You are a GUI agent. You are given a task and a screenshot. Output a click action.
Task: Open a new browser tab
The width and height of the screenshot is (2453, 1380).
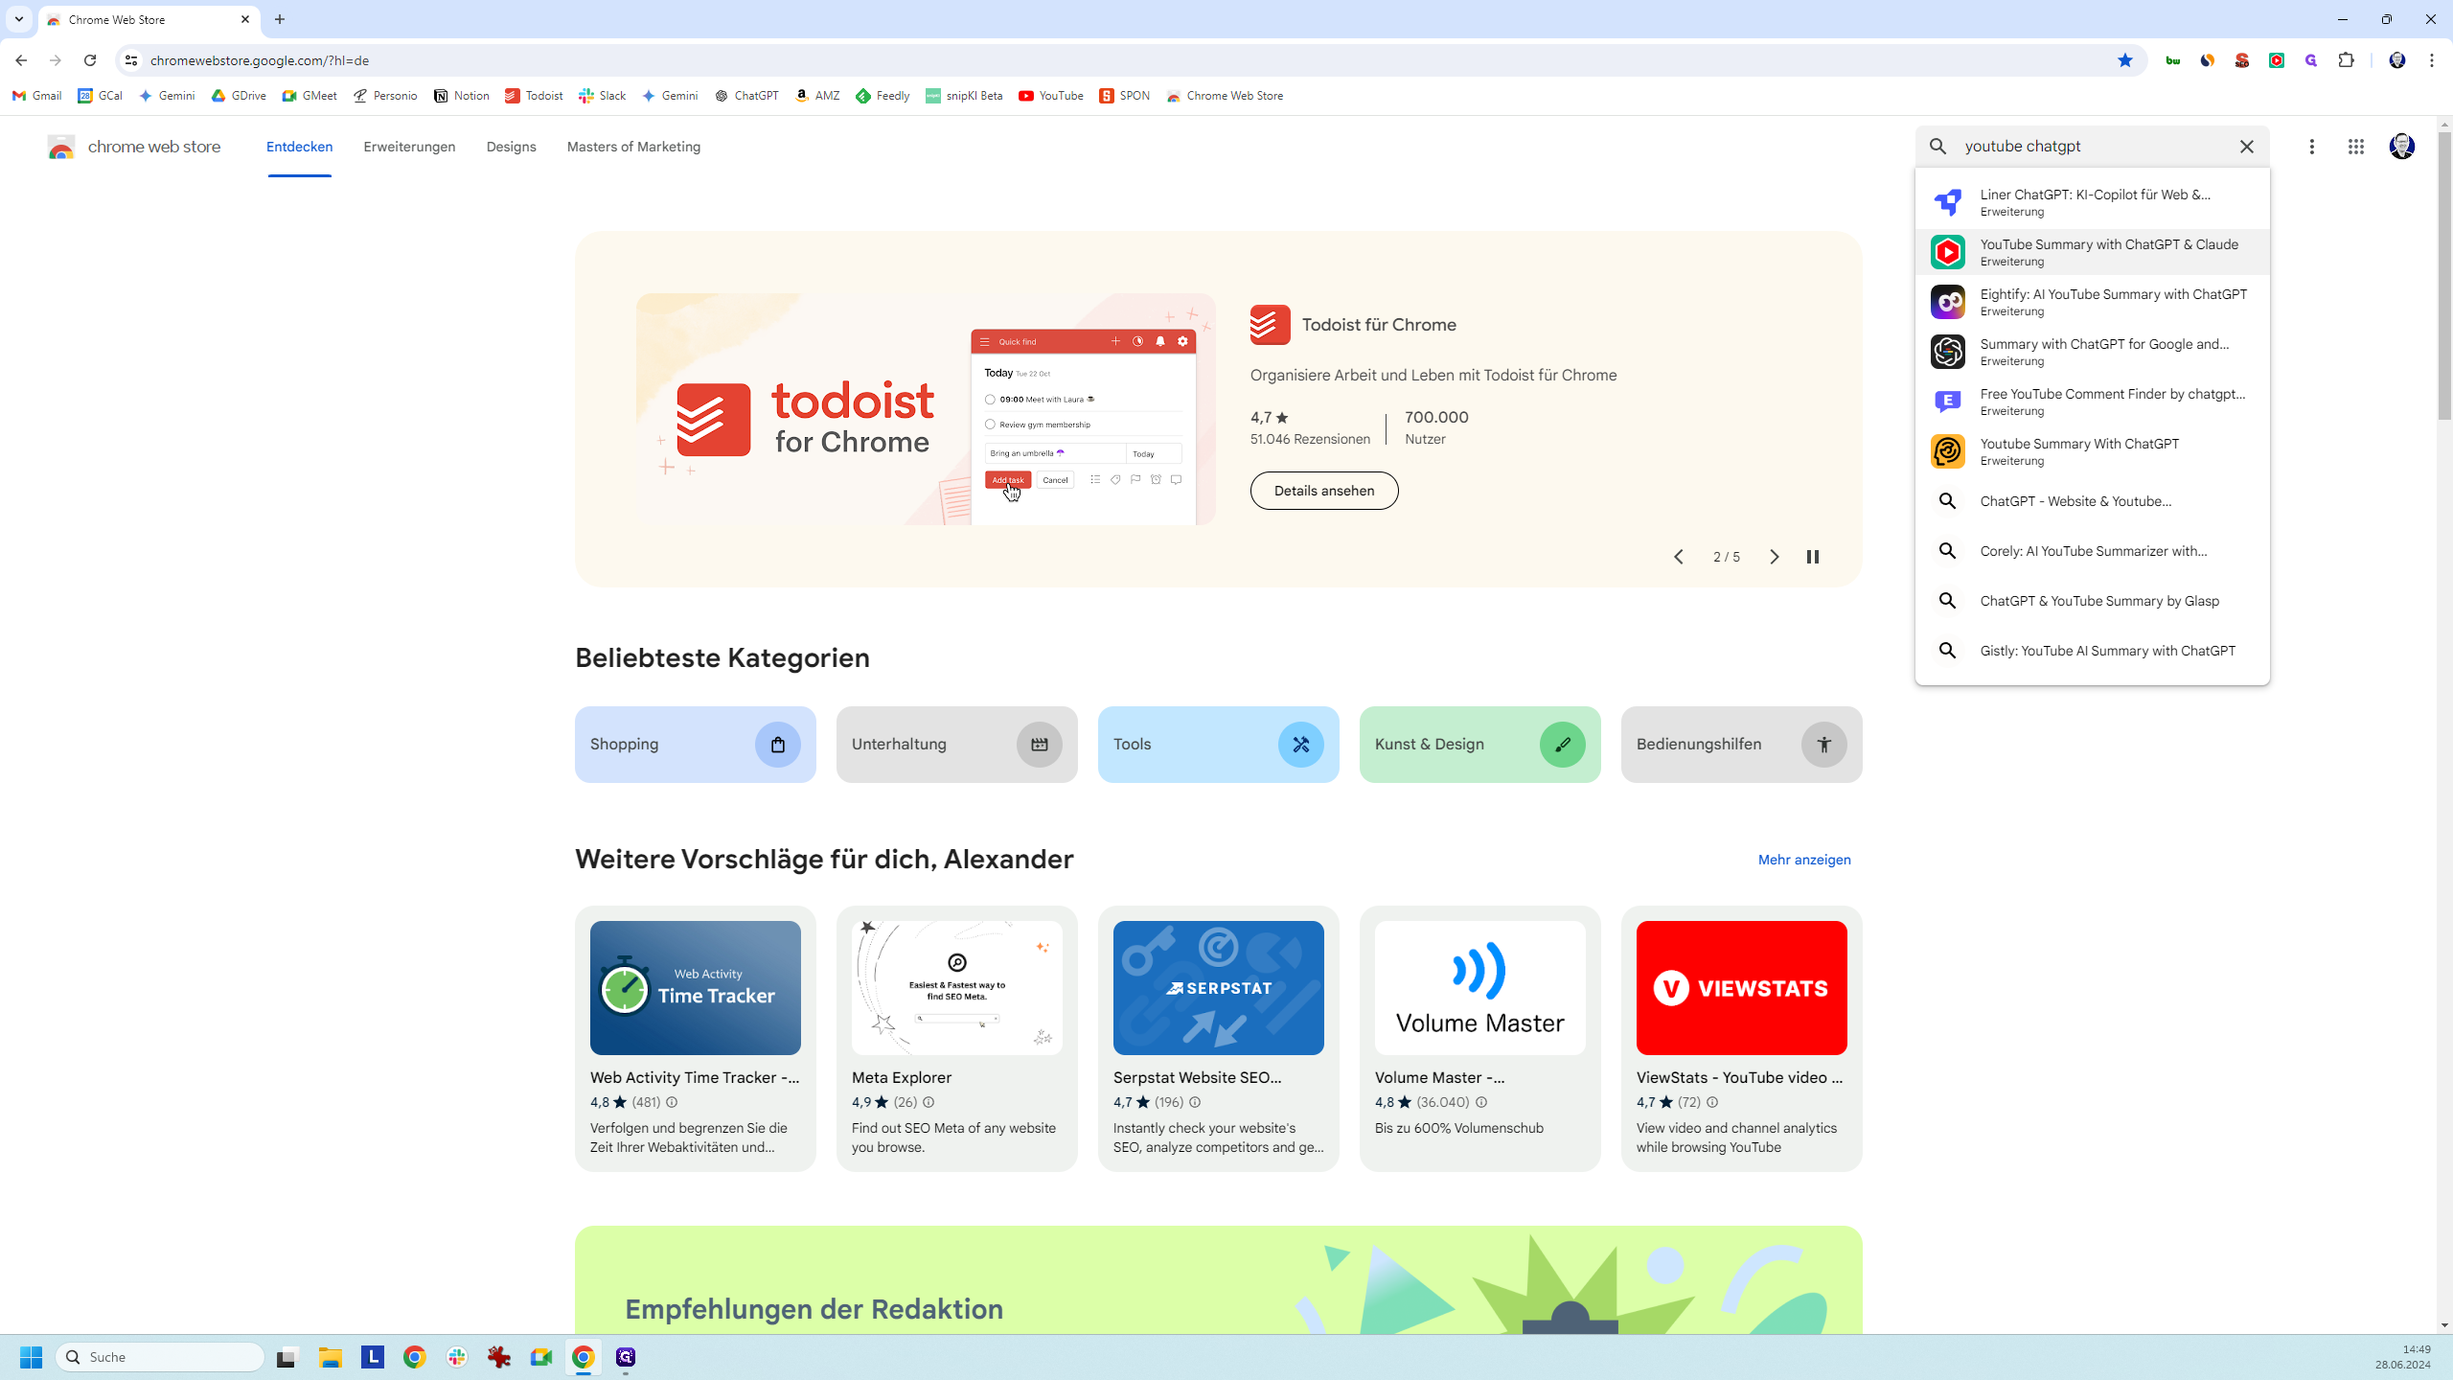pos(280,19)
